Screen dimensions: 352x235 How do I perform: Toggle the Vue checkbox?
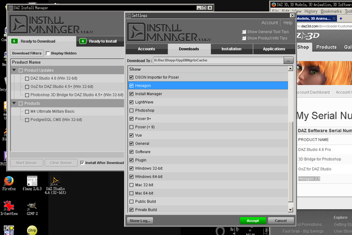131,135
